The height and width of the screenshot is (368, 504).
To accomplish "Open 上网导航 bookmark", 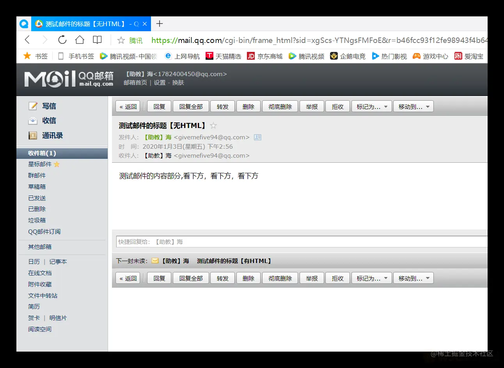I will (x=182, y=56).
